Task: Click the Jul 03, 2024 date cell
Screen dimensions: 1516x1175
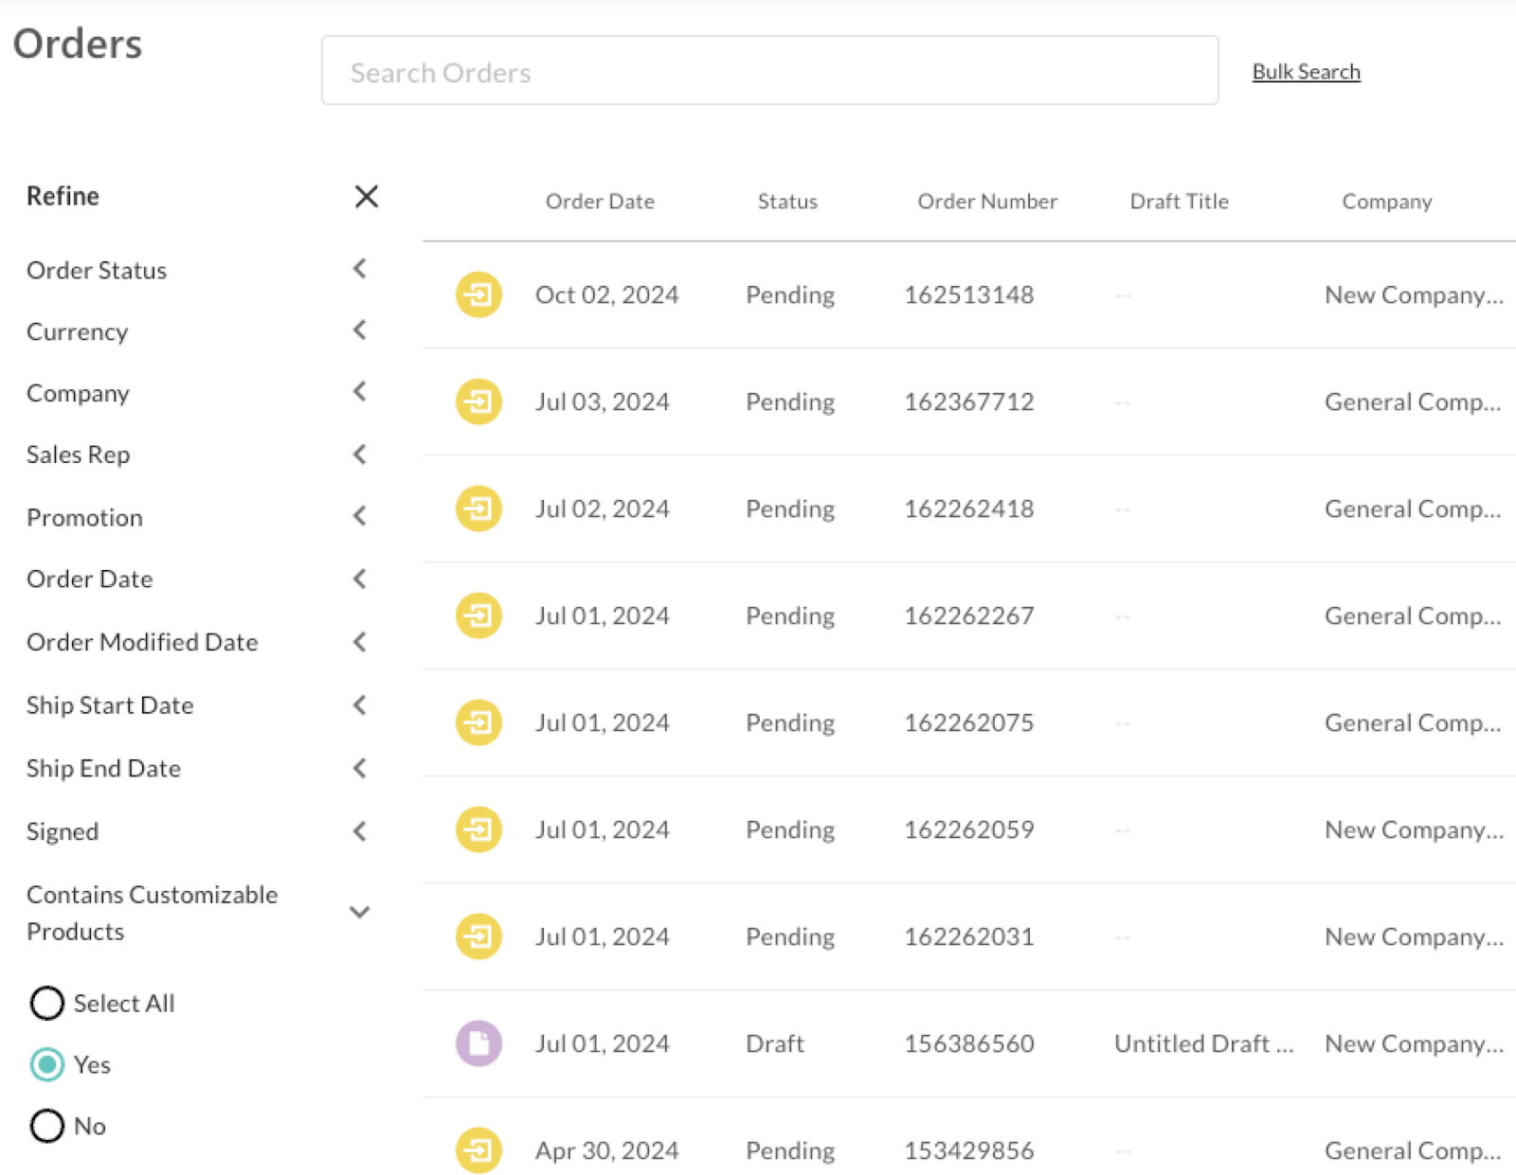Action: tap(603, 401)
